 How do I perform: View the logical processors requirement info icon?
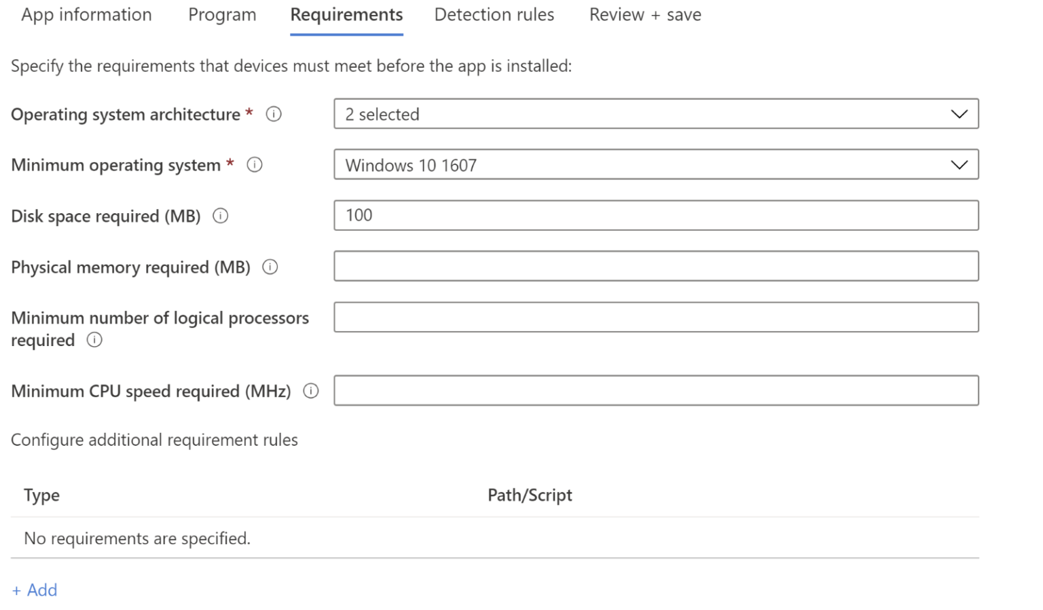coord(95,340)
